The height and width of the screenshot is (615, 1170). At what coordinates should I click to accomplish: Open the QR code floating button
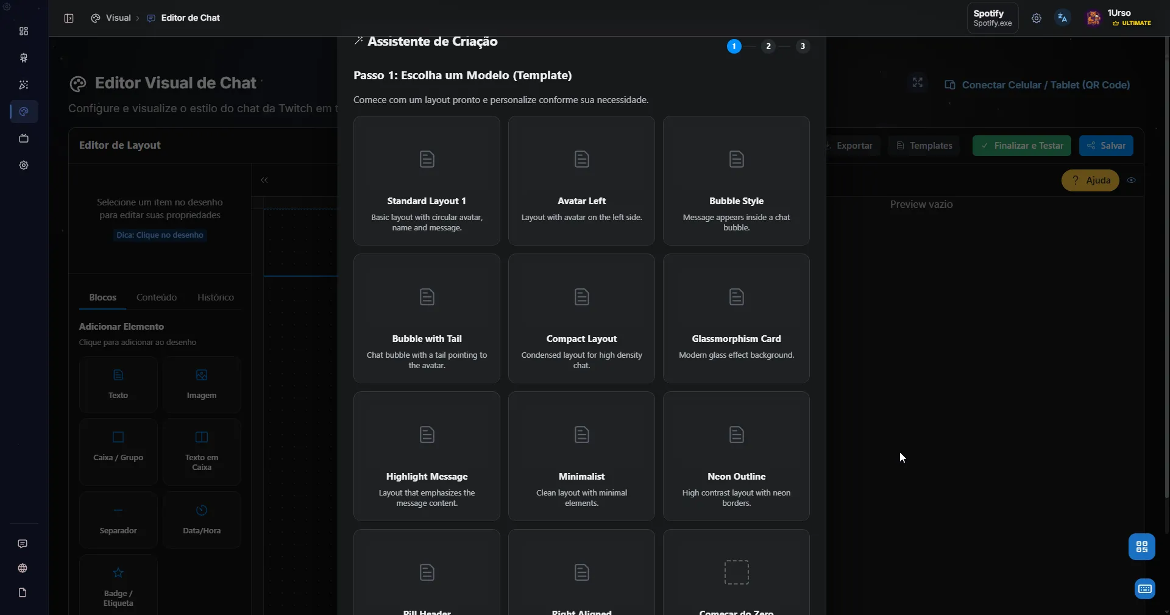point(1141,547)
